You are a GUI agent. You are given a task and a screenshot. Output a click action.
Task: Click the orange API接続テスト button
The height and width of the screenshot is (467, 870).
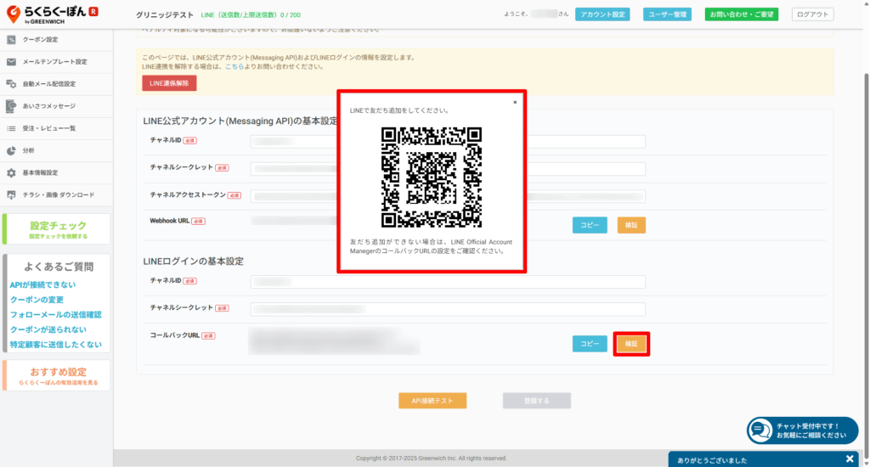(x=432, y=401)
